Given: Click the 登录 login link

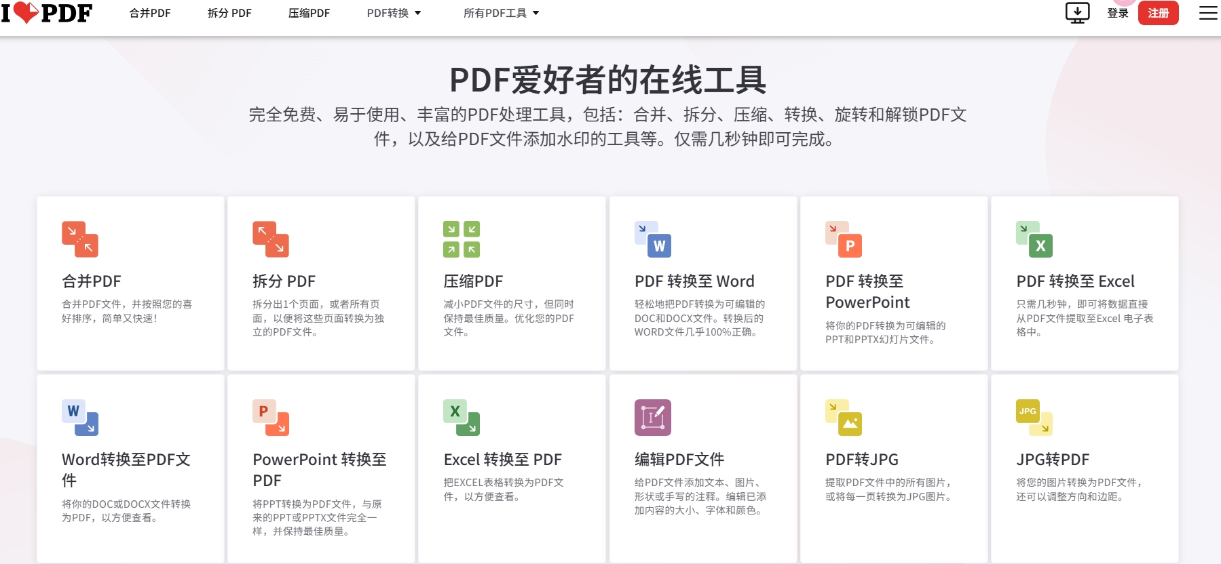Looking at the screenshot, I should pos(1118,13).
